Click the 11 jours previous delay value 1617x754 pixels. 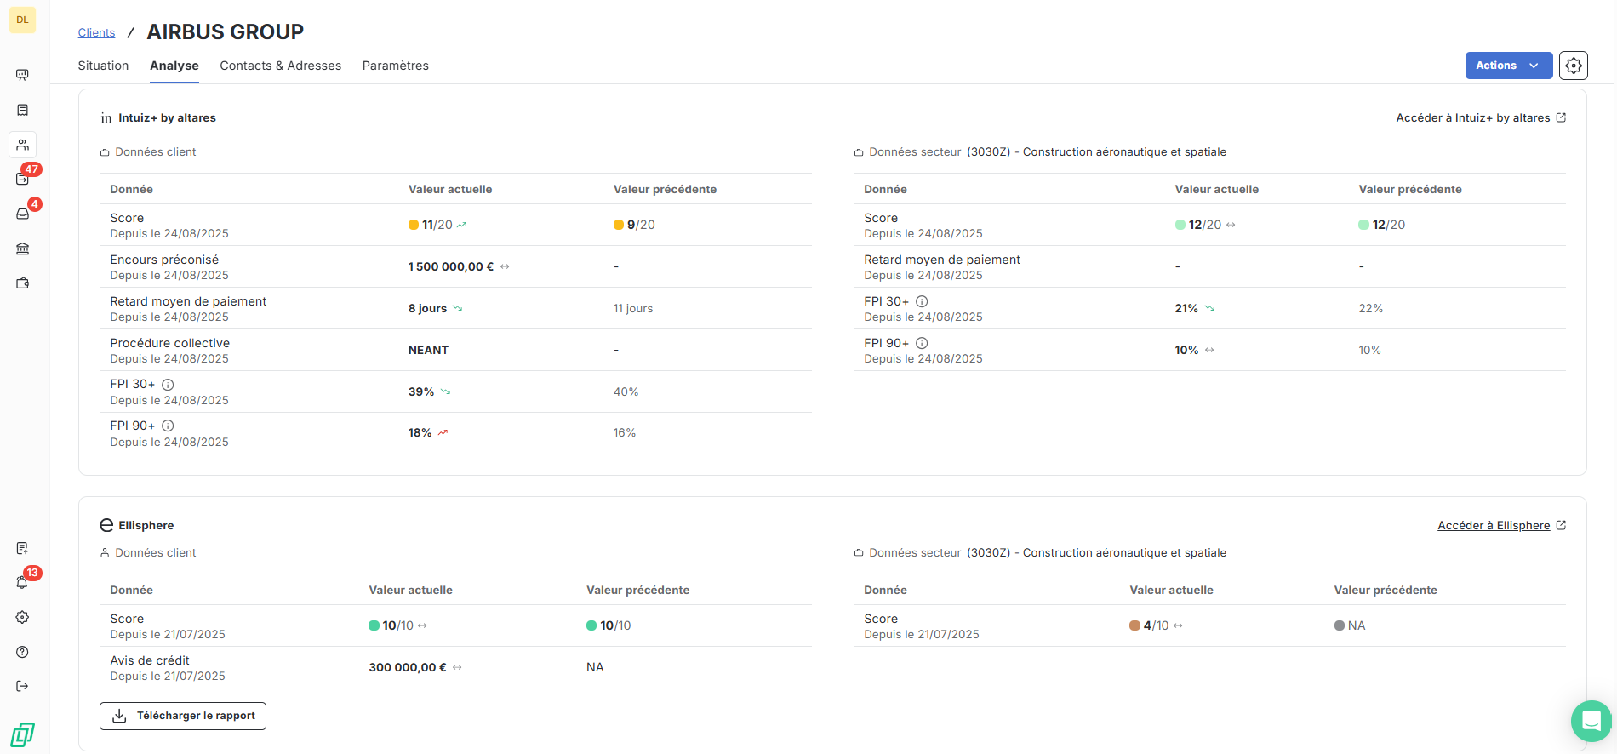coord(633,308)
